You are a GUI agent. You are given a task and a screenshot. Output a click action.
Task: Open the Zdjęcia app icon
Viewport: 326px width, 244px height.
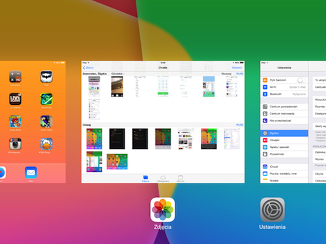point(162,210)
